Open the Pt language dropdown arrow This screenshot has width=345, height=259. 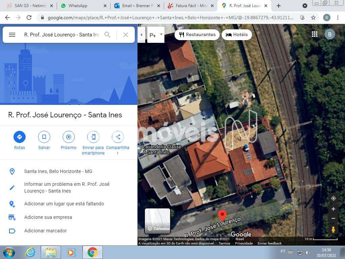click(x=161, y=34)
